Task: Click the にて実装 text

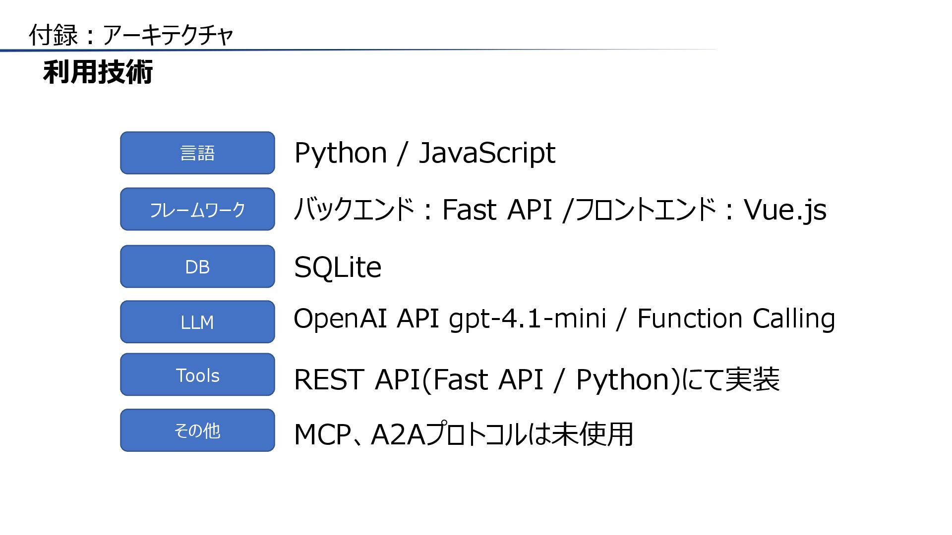Action: (x=731, y=380)
